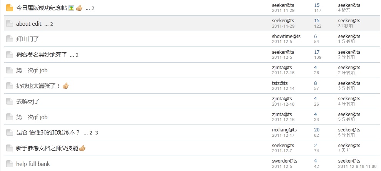
Task: Click last post time 2011-12-6 18:11:00
Action: click(357, 167)
